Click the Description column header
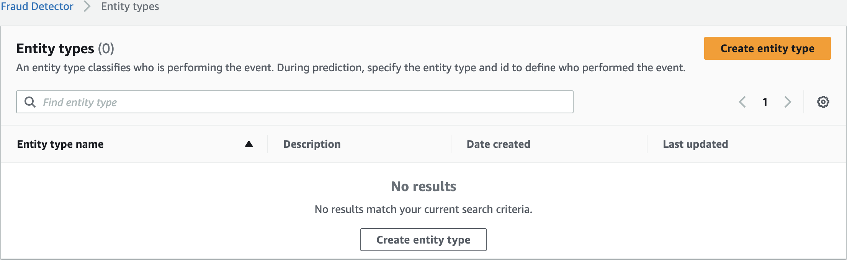This screenshot has height=260, width=847. (x=312, y=144)
